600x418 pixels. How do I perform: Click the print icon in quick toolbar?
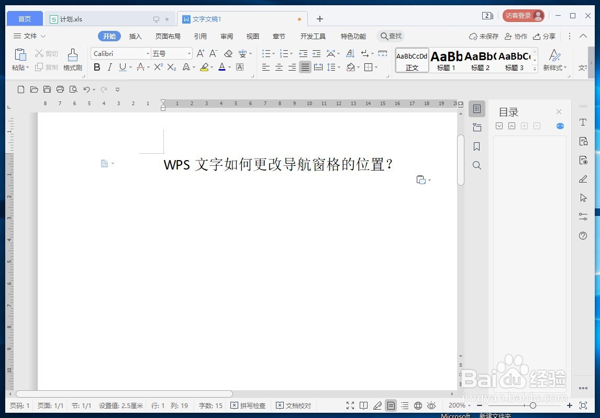(60, 89)
